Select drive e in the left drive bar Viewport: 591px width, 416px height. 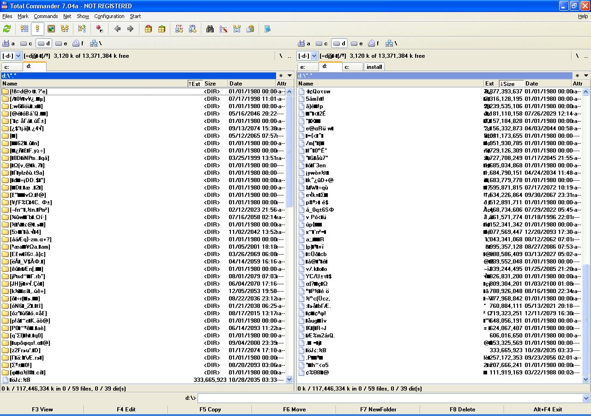coord(61,43)
